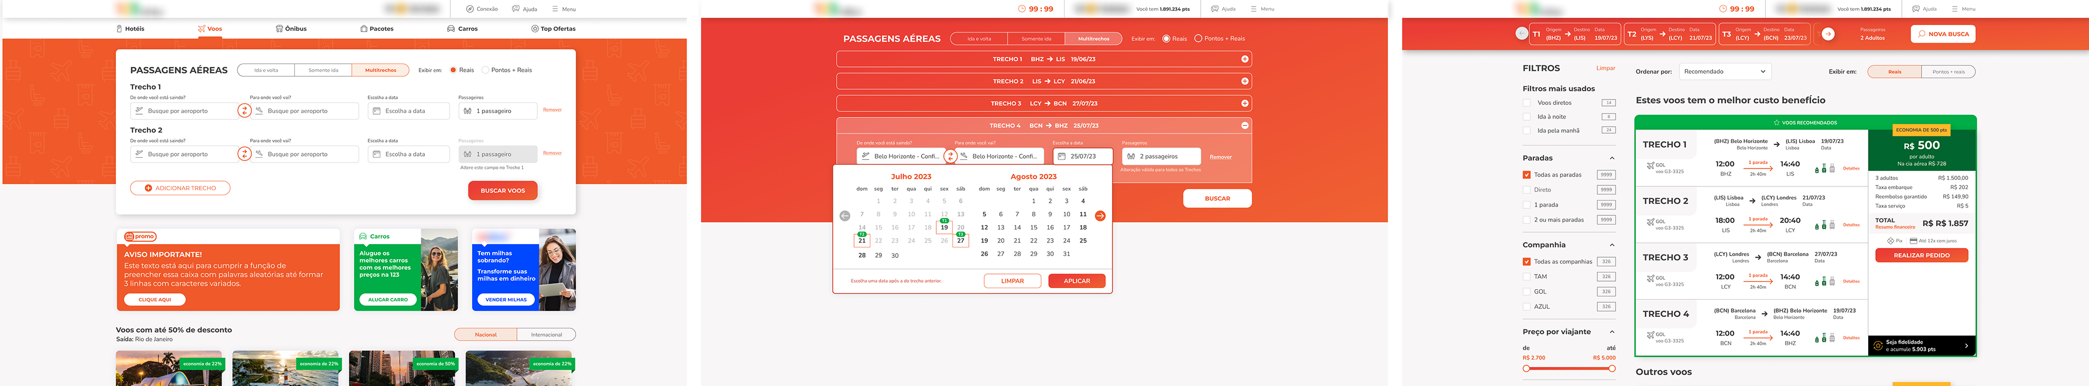This screenshot has width=2089, height=386.
Task: Open the Ônibus tab
Action: [291, 28]
